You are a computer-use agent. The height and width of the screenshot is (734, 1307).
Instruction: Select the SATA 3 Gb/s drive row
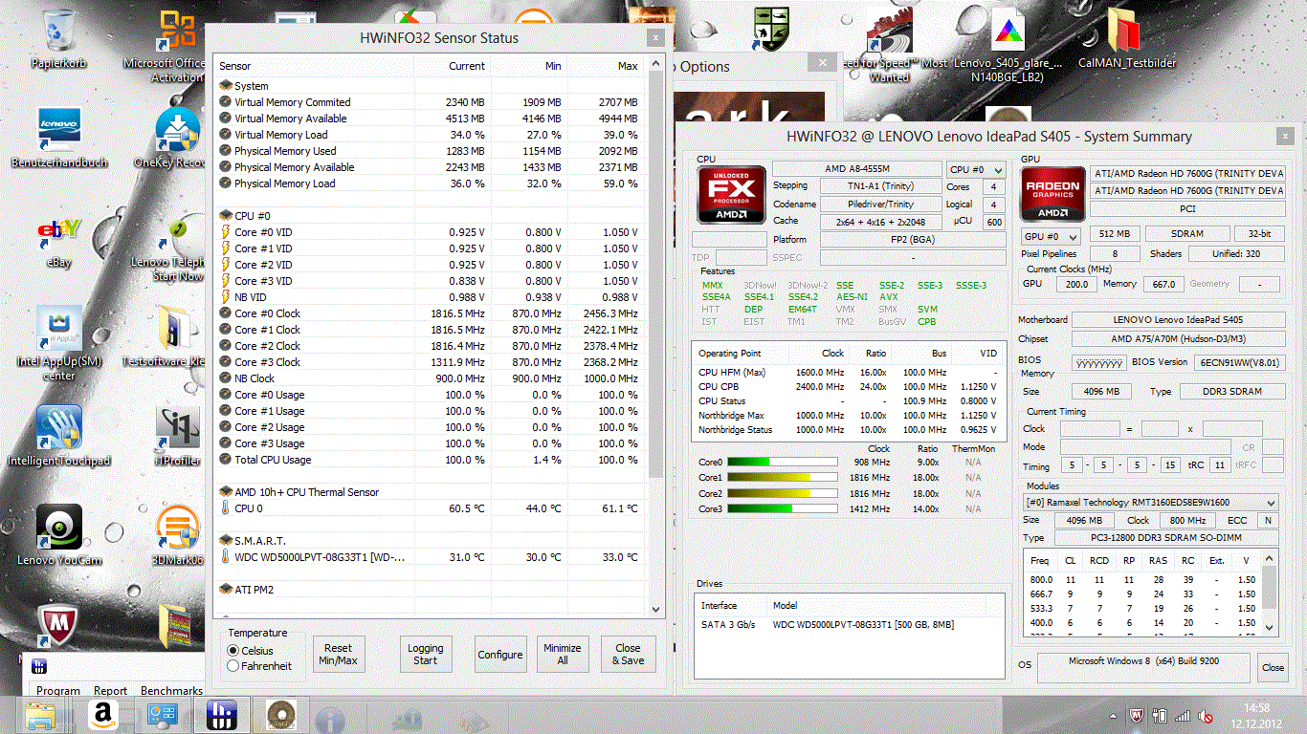[850, 625]
